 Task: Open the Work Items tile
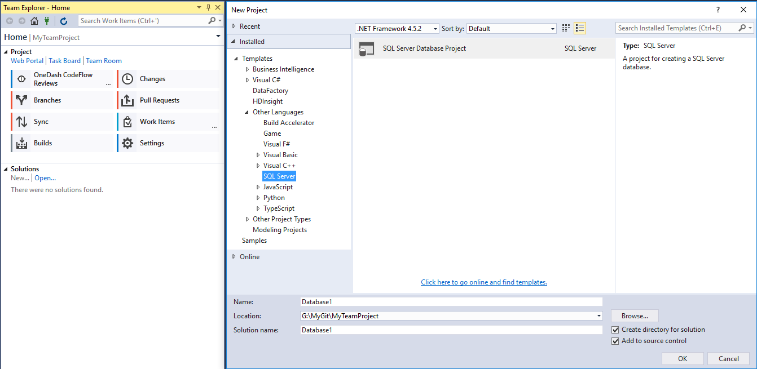coord(168,122)
